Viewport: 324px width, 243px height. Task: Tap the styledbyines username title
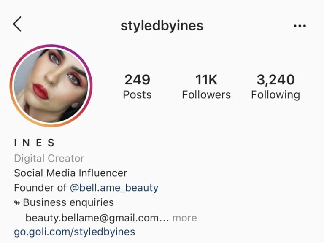click(162, 26)
